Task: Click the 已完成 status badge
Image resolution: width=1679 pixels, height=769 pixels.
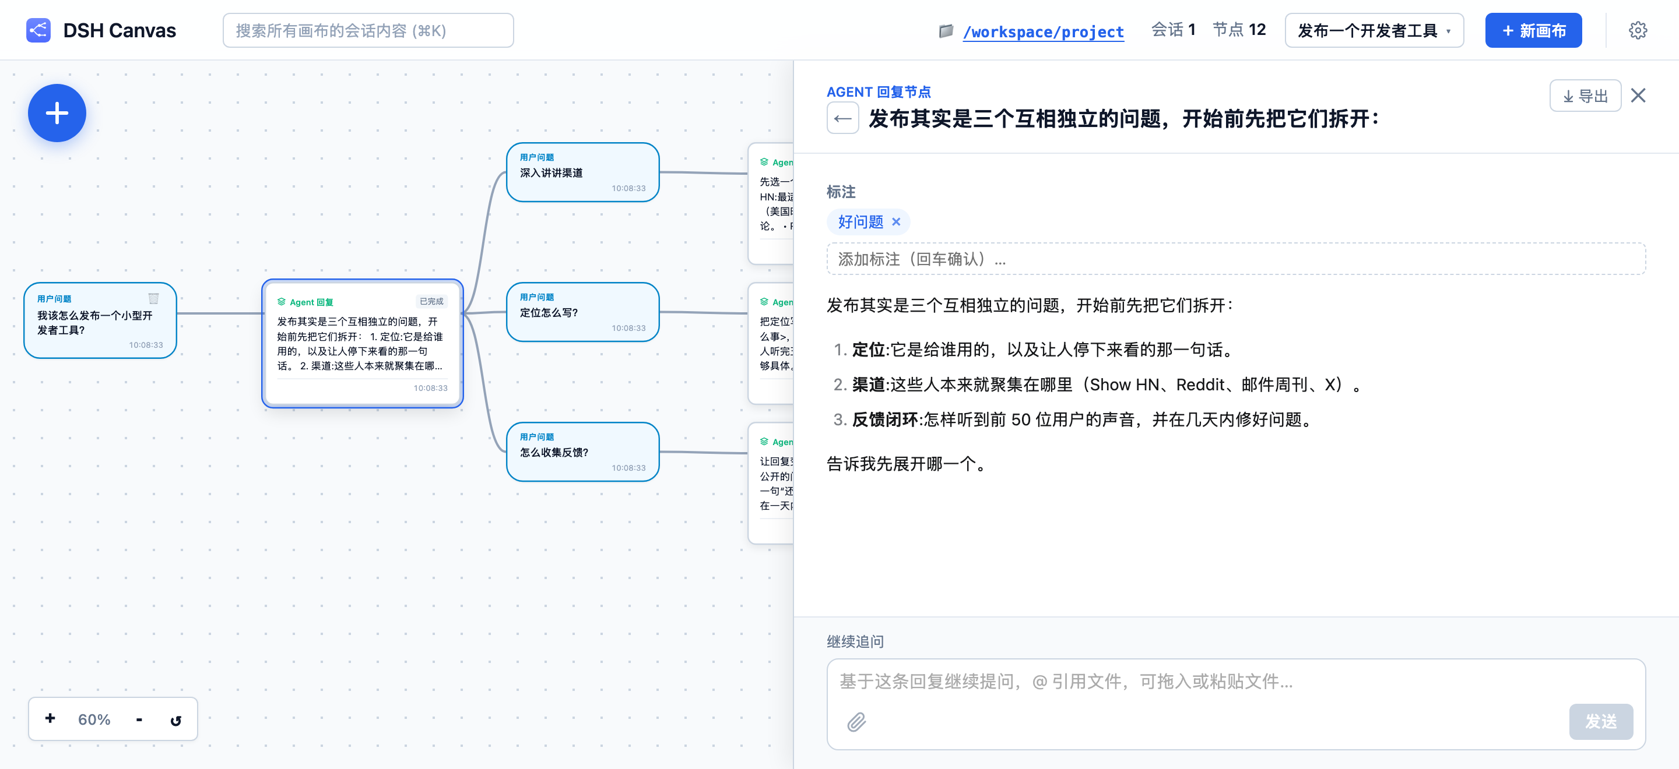Action: pyautogui.click(x=431, y=301)
